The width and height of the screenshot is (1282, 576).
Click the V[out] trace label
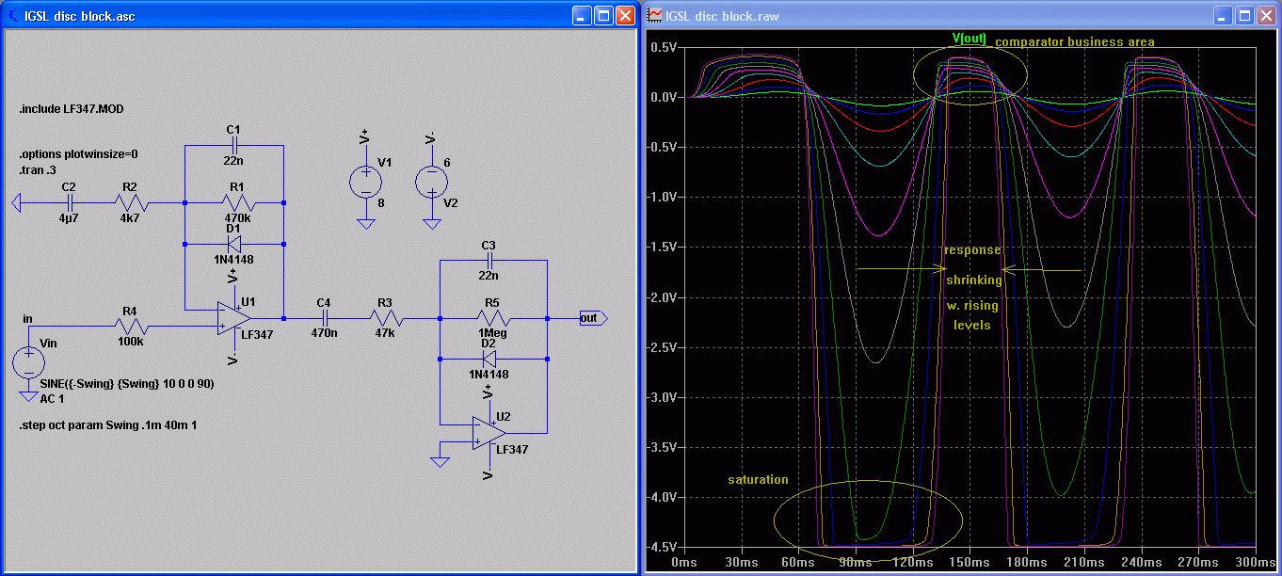pos(970,39)
